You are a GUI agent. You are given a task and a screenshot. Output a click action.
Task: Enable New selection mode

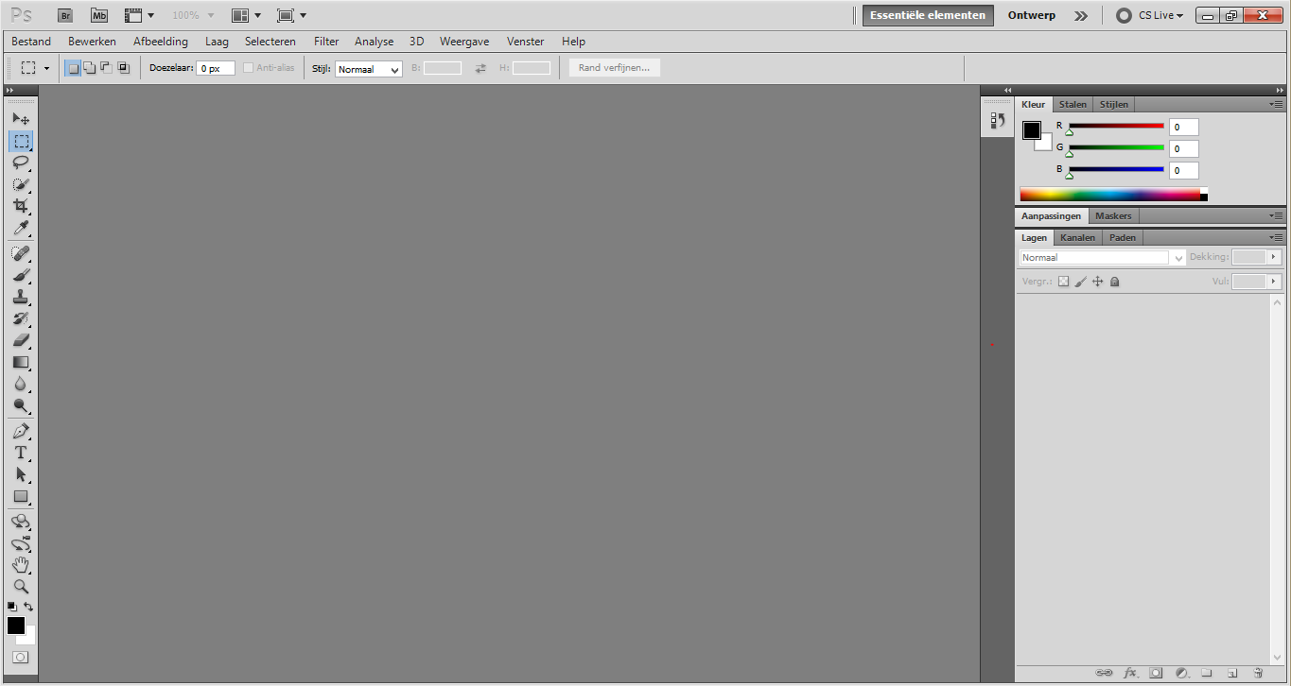(73, 68)
